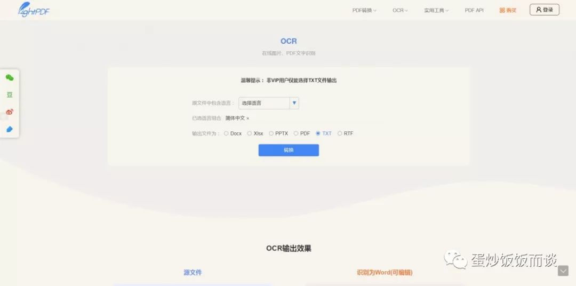Screen dimensions: 576x286
Task: Expand the OCR navigation menu
Action: point(400,10)
